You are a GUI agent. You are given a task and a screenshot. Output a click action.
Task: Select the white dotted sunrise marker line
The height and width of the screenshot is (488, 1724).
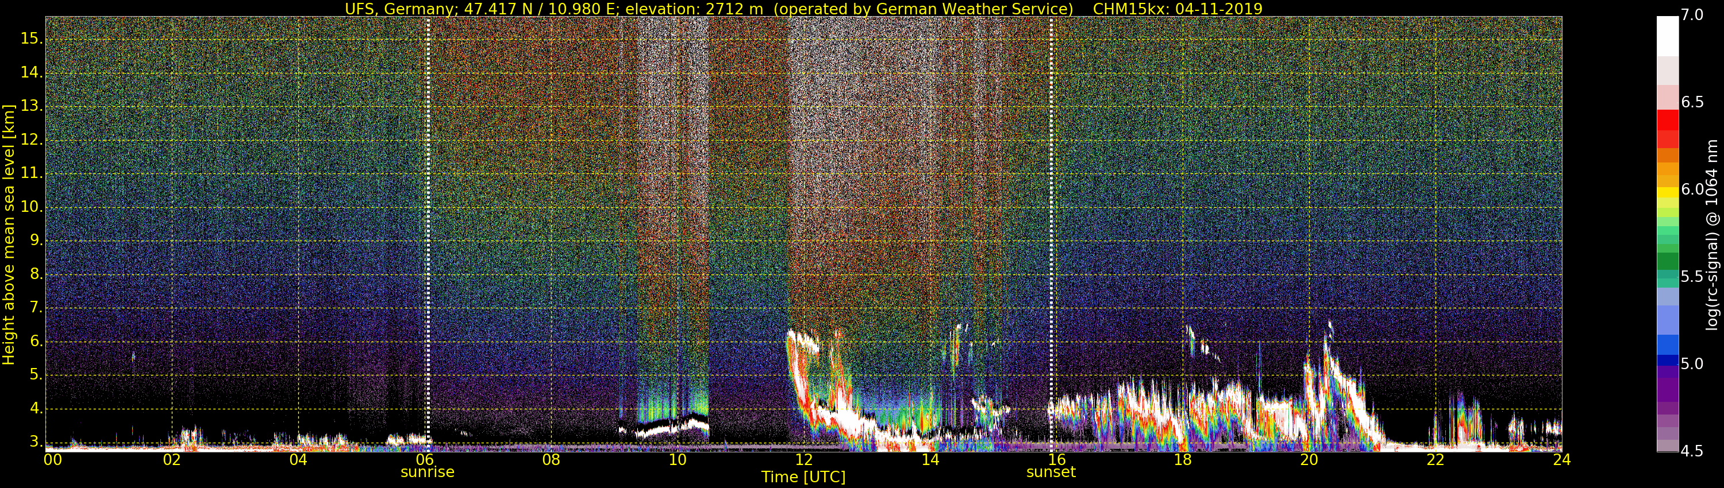click(x=428, y=234)
